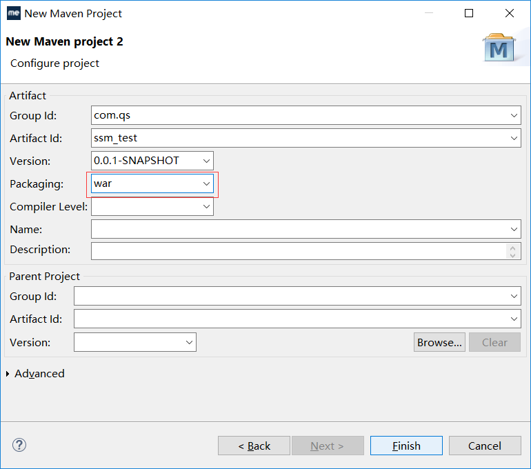Go back with the Back button
Viewport: 531px width, 469px height.
[254, 446]
